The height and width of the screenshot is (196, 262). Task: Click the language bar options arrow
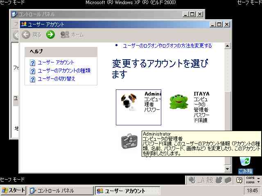[259, 182]
